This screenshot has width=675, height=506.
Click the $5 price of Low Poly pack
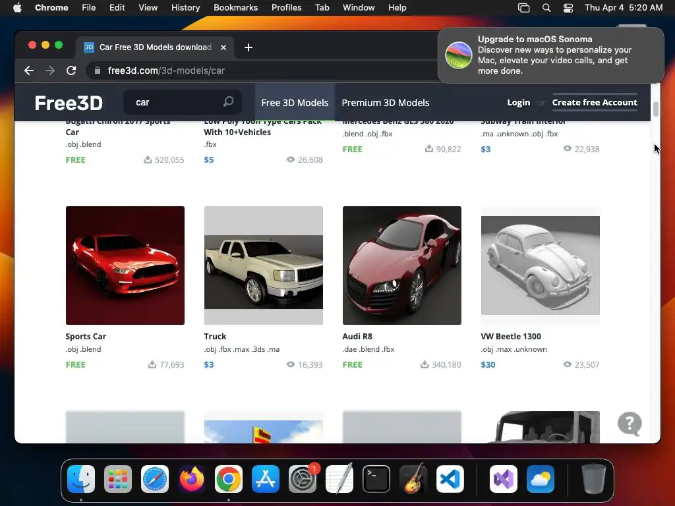[209, 159]
